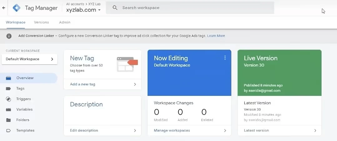Switch to the Admin tab
337x141 pixels.
pyautogui.click(x=65, y=22)
